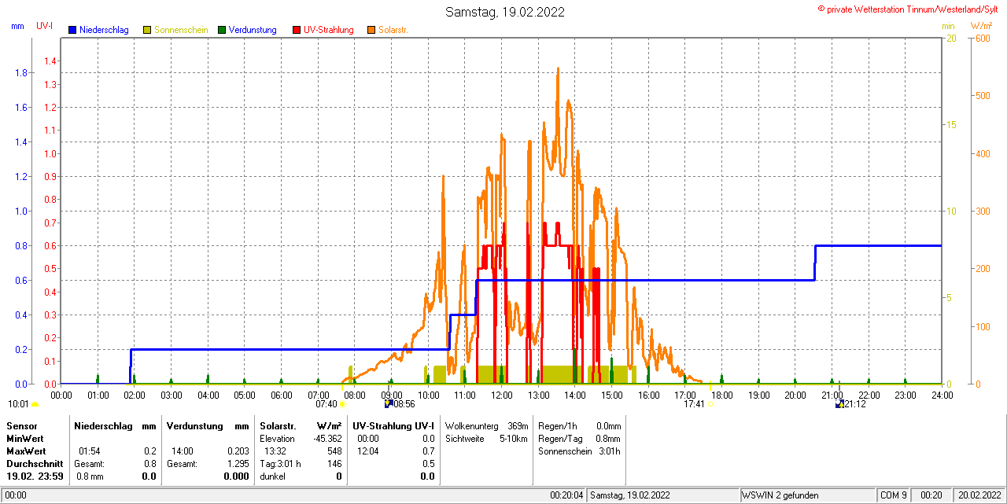This screenshot has height=504, width=1007.
Task: Click the orange Solarstr. legend color box
Action: click(x=371, y=30)
